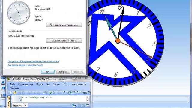Click the time value 11:01:27

click(x=39, y=20)
